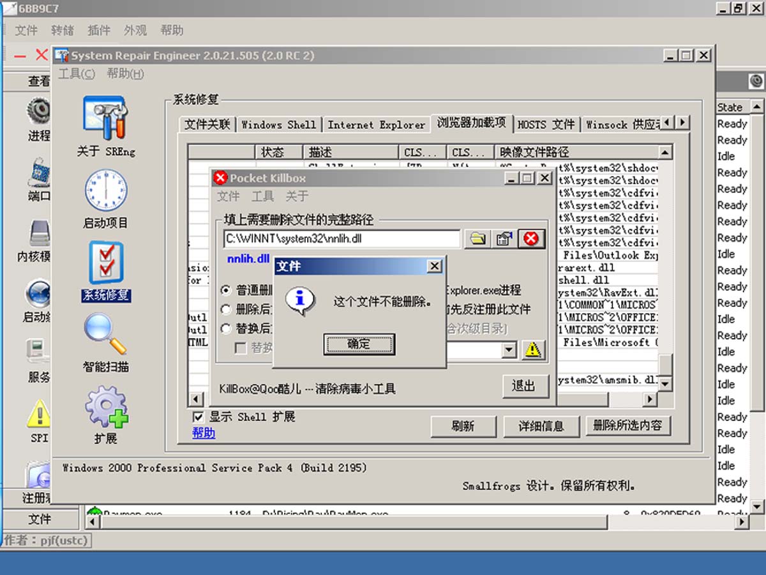Open the 智能扫描 magnifier icon
766x575 pixels.
[106, 334]
